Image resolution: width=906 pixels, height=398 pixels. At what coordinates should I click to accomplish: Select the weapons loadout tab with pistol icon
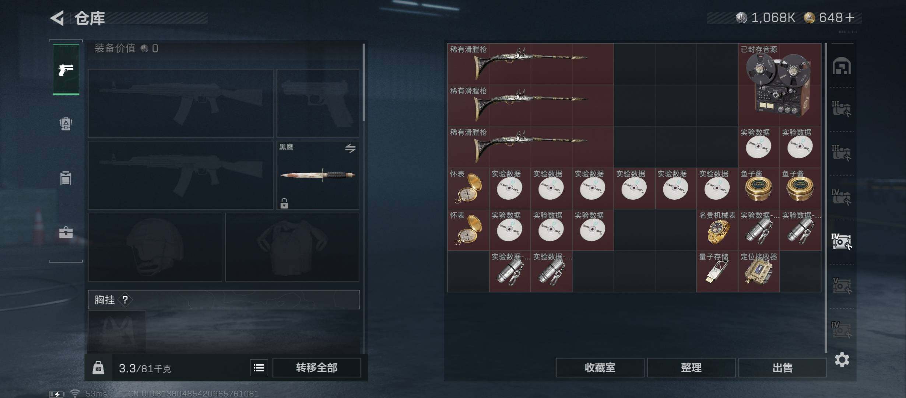[x=66, y=69]
